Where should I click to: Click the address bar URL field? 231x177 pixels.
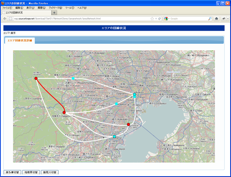point(81,19)
